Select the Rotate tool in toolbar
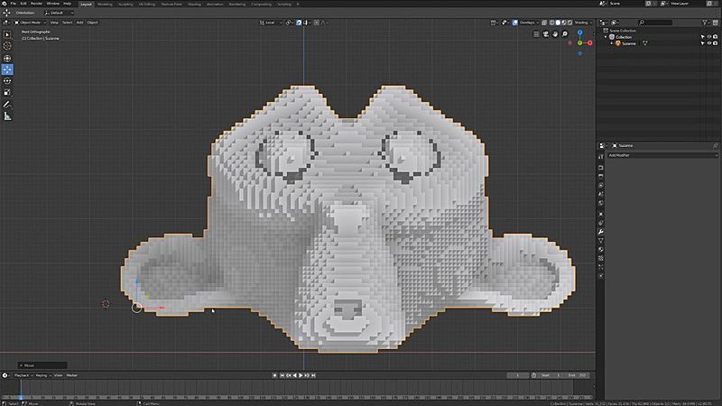This screenshot has height=406, width=722. (7, 80)
